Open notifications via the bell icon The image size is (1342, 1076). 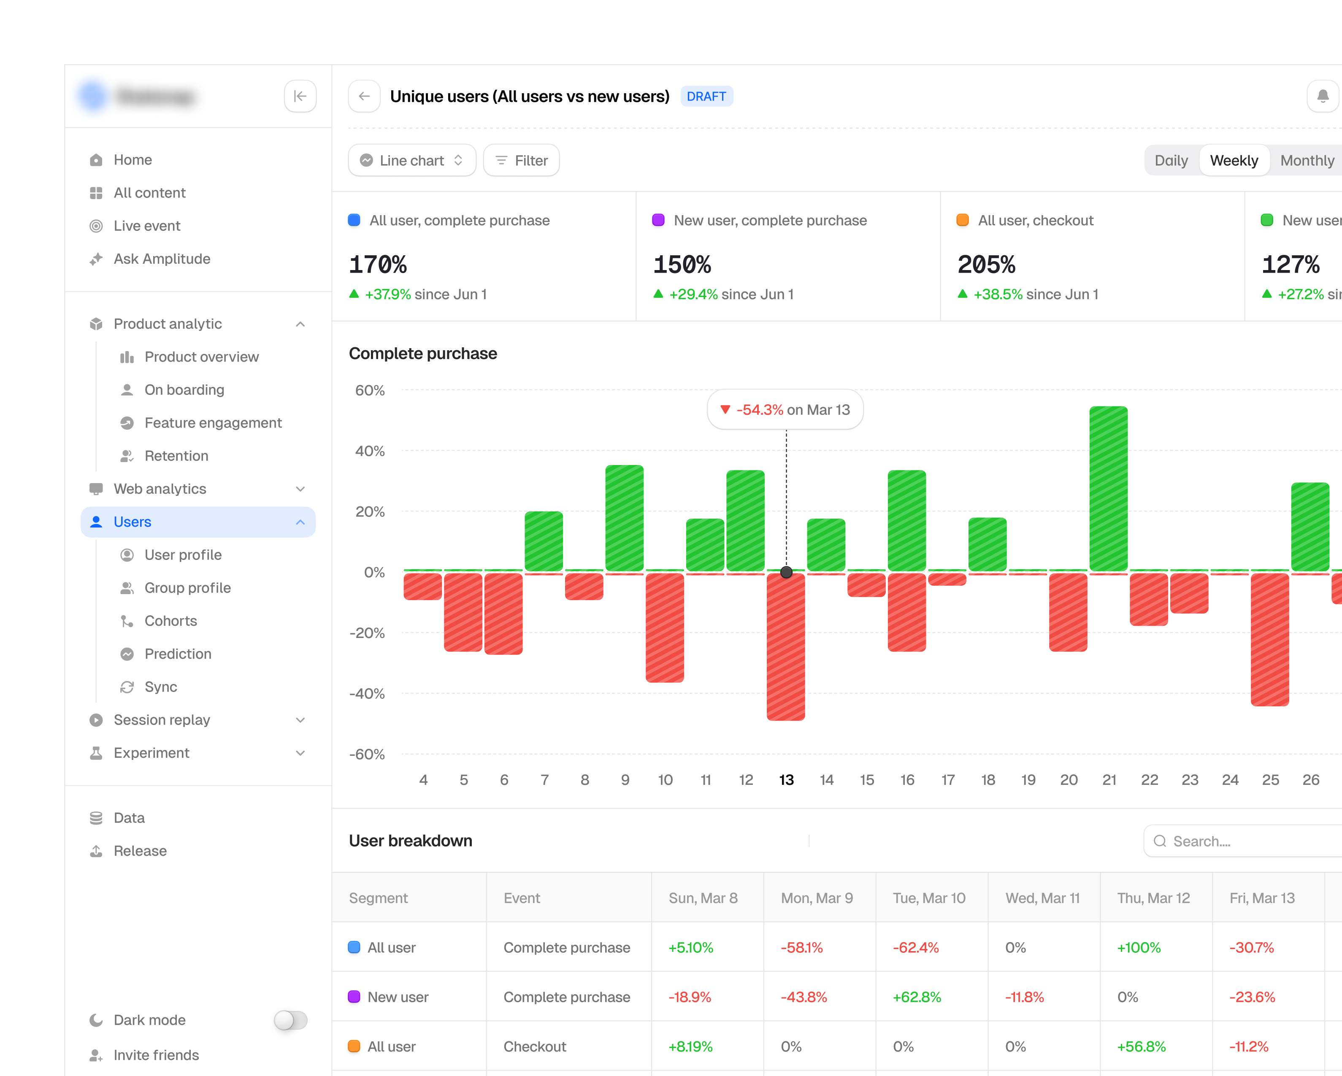(1323, 97)
